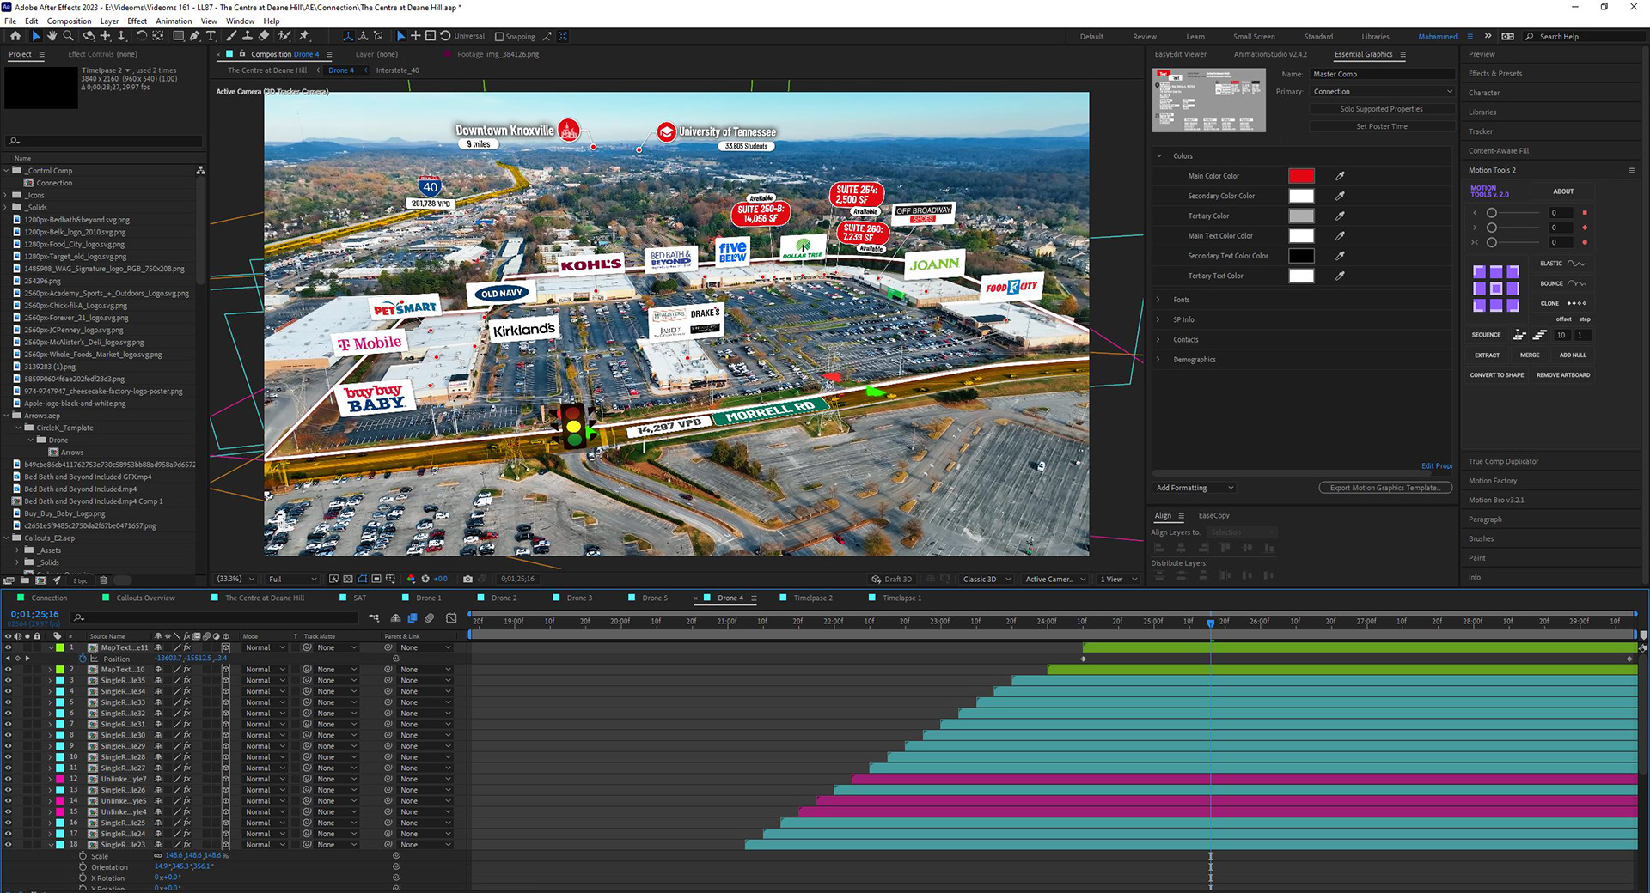
Task: Click the Set Poster Time button
Action: pyautogui.click(x=1381, y=126)
